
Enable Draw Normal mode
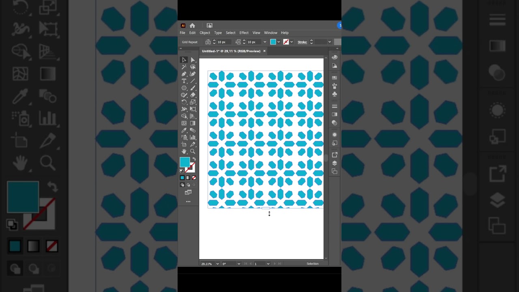182,185
